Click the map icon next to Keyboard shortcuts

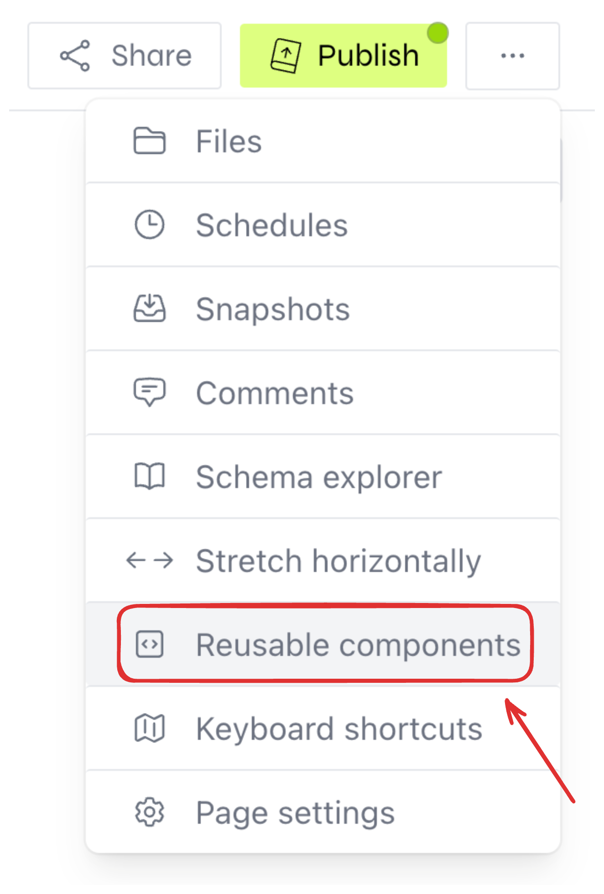(149, 728)
